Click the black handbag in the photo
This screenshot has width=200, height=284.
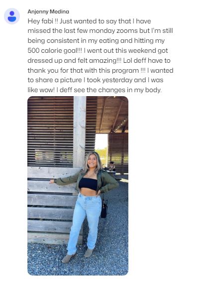(x=104, y=208)
